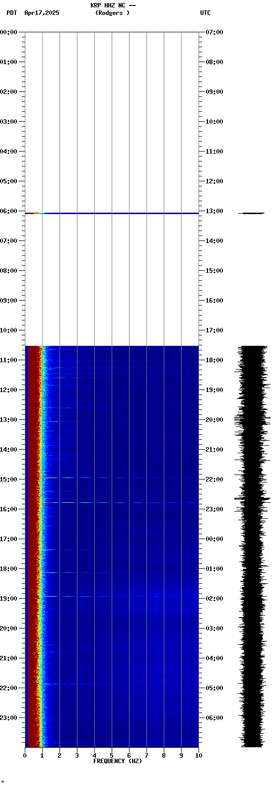
Task: Click the 22:00 UTC time label
Action: (x=214, y=479)
